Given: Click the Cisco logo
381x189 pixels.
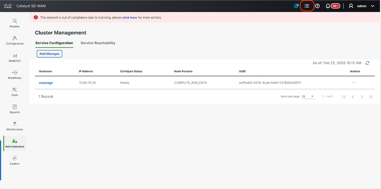Looking at the screenshot, I should tap(8, 6).
